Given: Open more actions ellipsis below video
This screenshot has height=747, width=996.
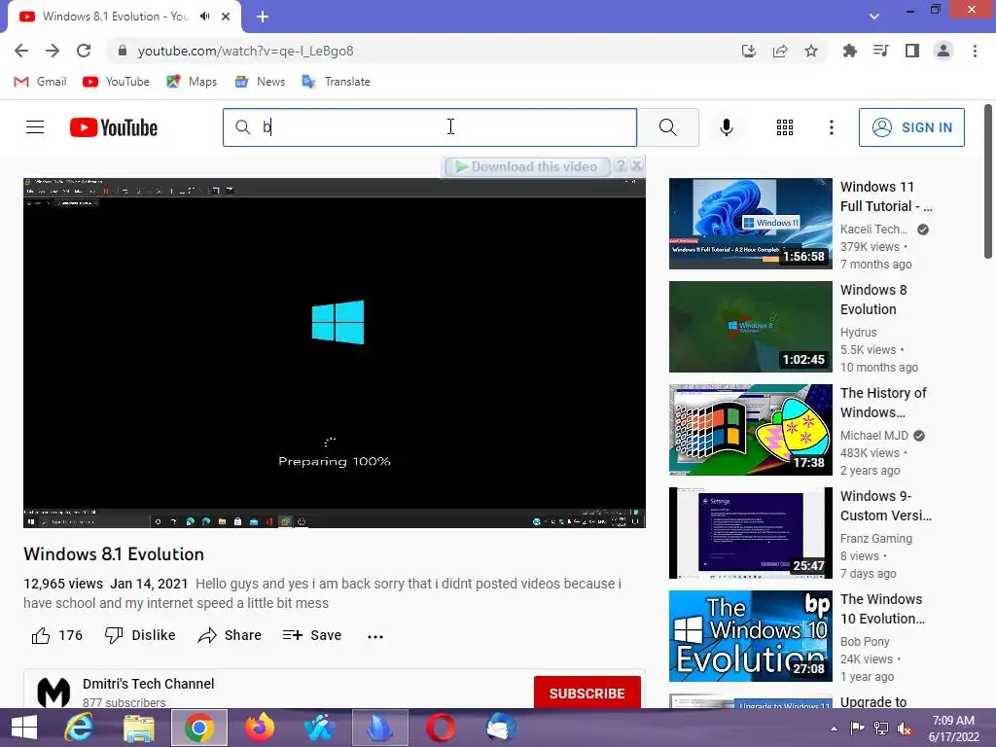Looking at the screenshot, I should point(375,636).
